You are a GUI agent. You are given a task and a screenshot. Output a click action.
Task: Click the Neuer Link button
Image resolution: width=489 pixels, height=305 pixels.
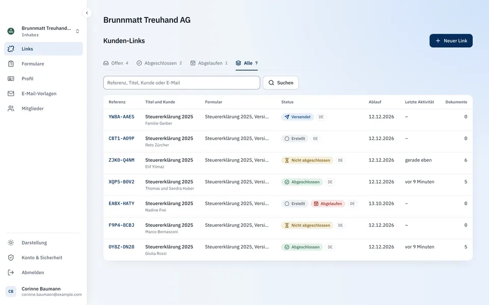click(x=451, y=41)
